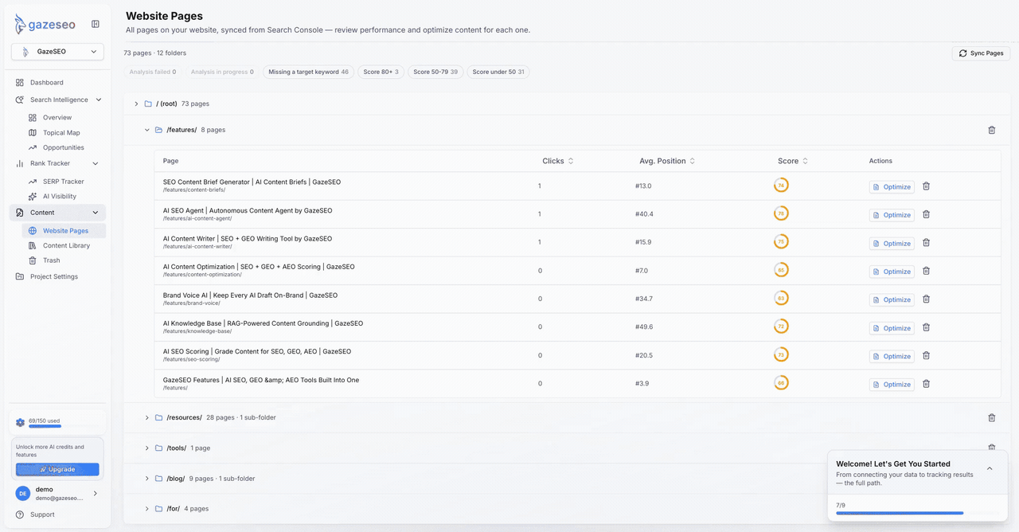Delete the AI Knowledge Base page
Screen dimensions: 1019x532
click(x=926, y=327)
